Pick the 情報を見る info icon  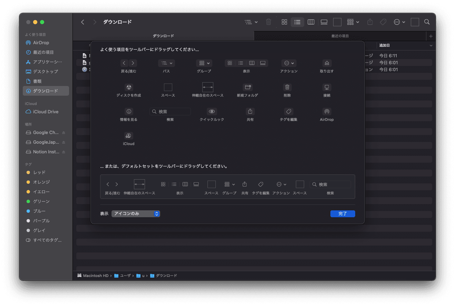129,111
